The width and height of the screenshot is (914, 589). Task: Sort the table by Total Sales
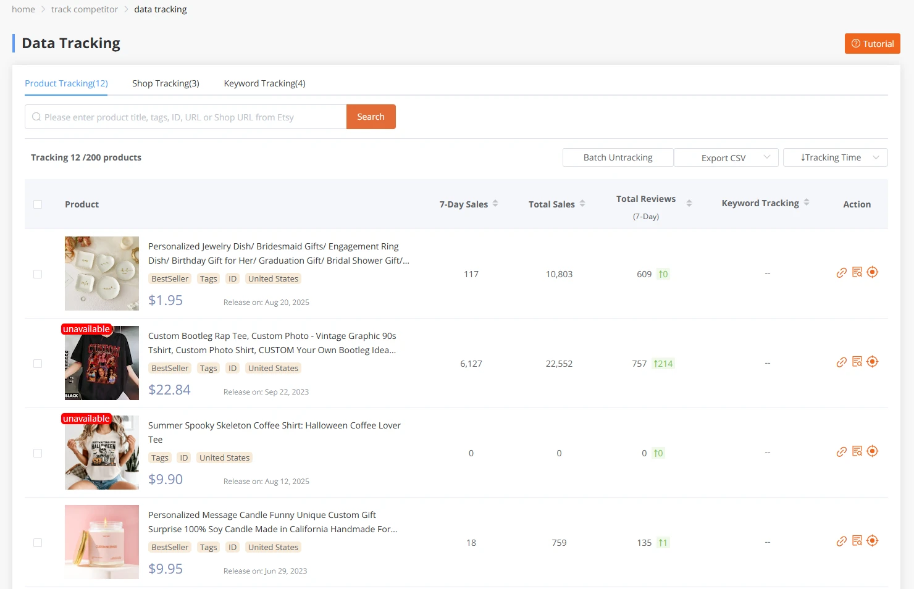583,204
